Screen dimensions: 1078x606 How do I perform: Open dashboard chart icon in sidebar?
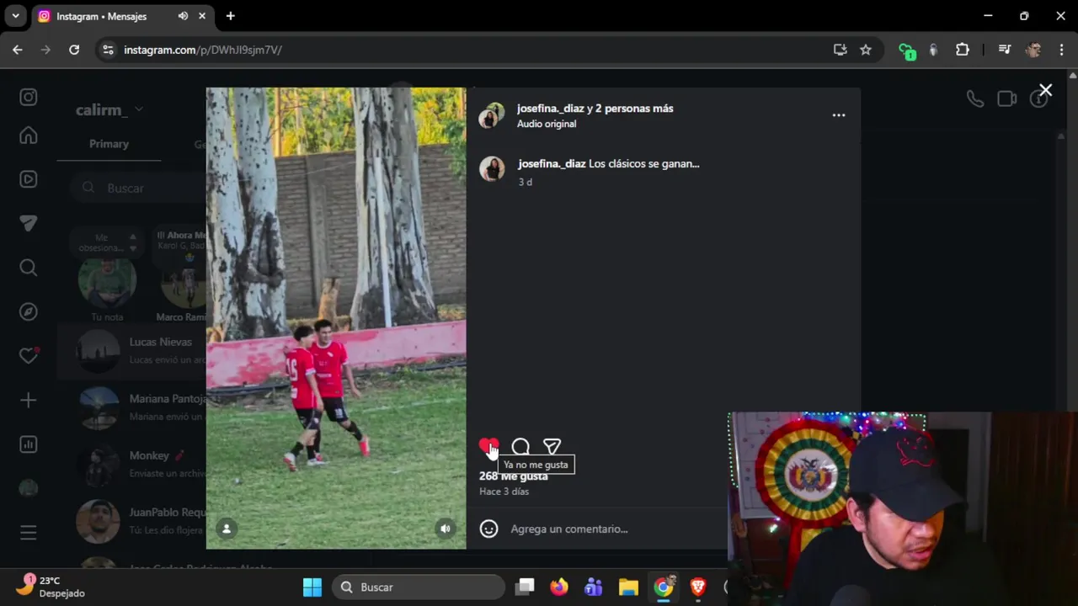(x=29, y=444)
